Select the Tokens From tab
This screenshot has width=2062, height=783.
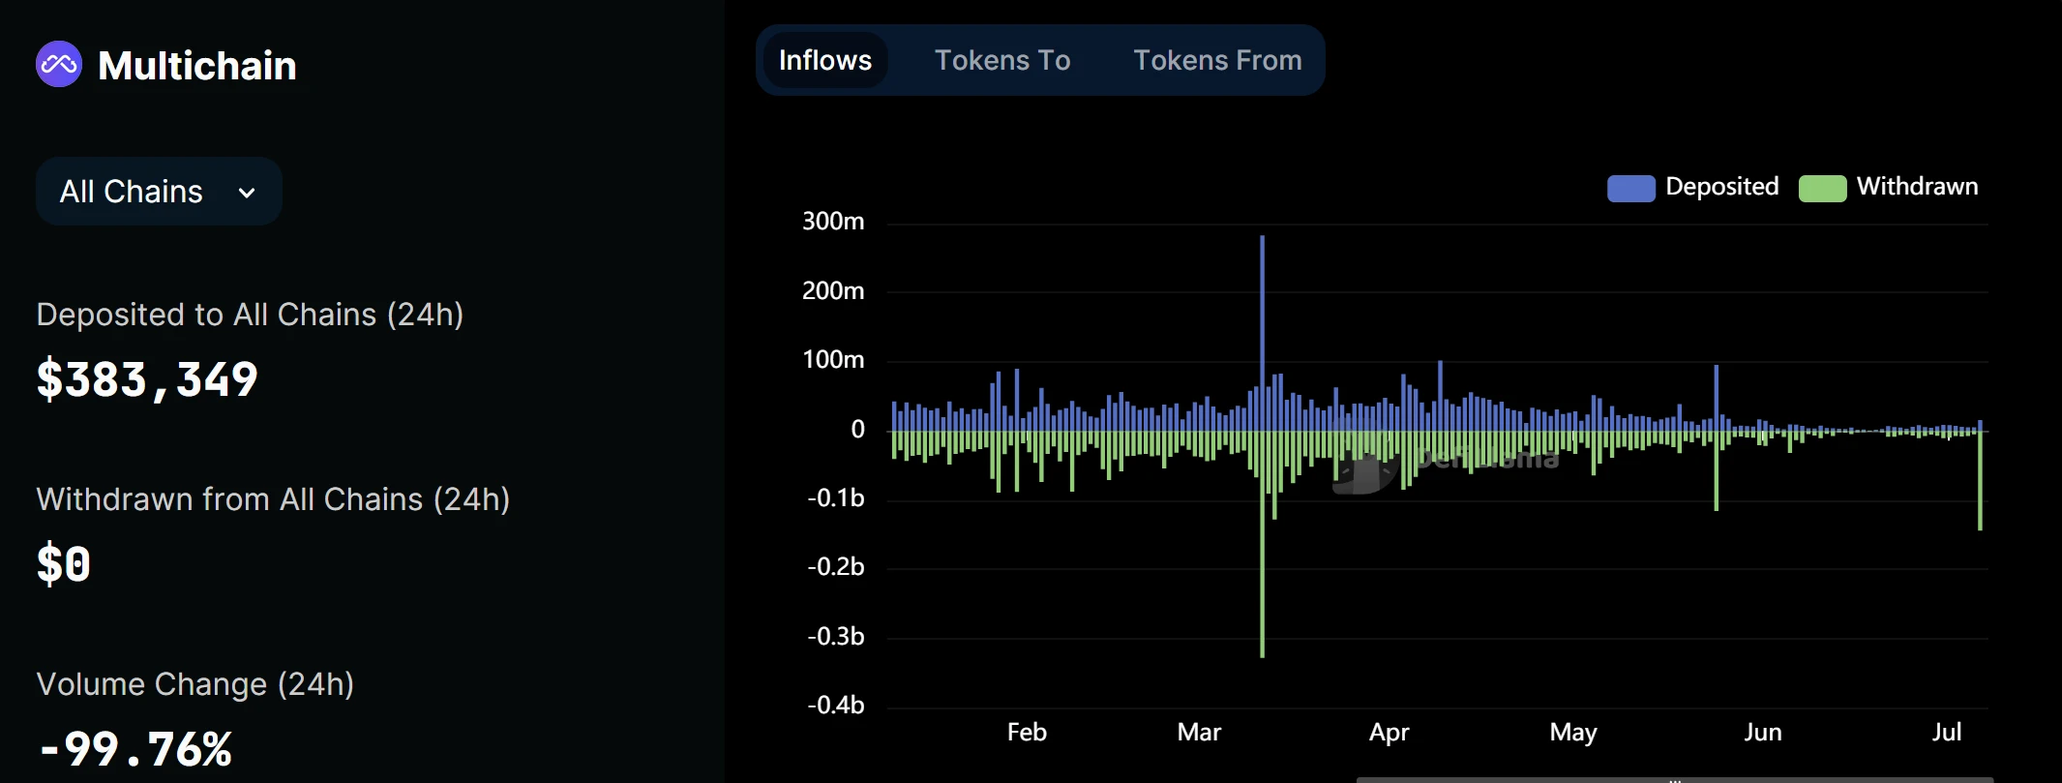[1216, 60]
